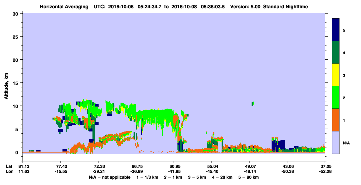Click the colorbar label '1'

click(x=344, y=120)
